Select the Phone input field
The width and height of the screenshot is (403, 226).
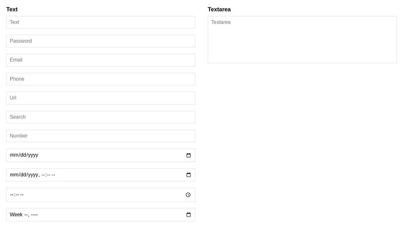click(101, 79)
